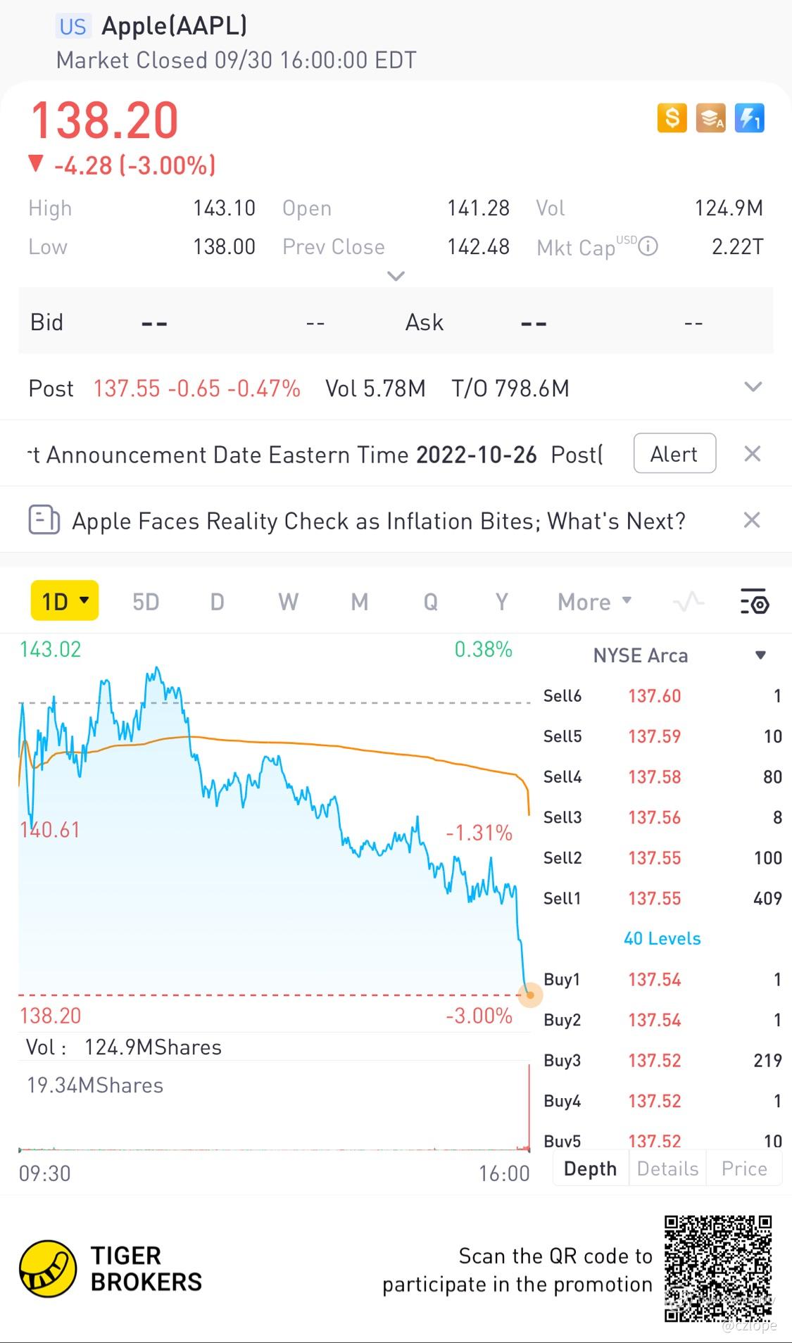
Task: Tap the chart indicator waveform icon
Action: click(689, 603)
